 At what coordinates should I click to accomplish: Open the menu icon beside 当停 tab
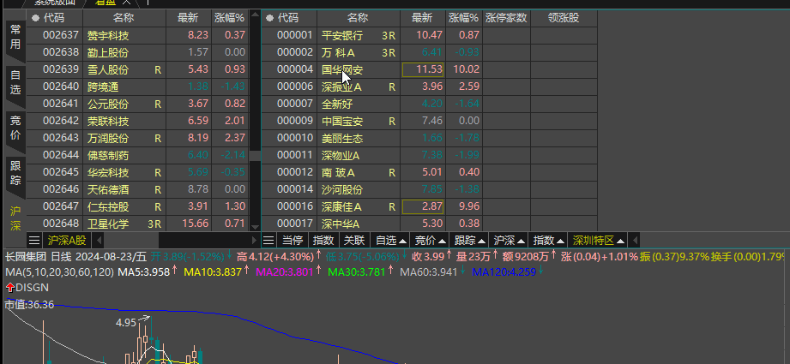268,240
